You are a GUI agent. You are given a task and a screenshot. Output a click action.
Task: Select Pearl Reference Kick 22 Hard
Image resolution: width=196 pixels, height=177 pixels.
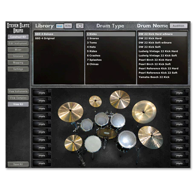[x=162, y=69]
